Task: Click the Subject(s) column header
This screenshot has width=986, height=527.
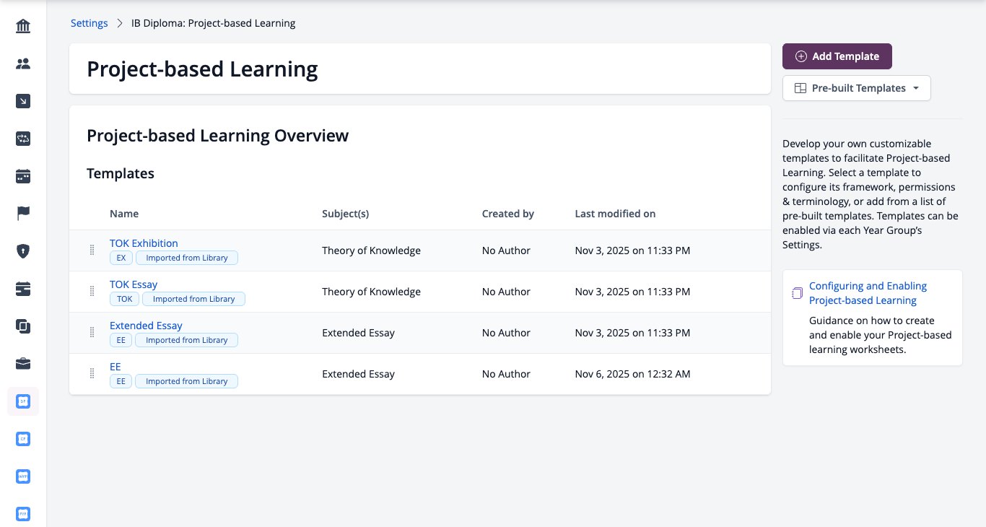Action: (346, 214)
